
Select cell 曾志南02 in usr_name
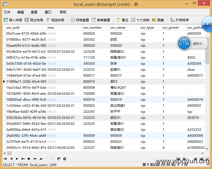[x=125, y=130]
